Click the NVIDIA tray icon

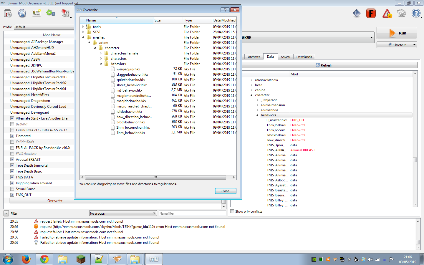click(314, 259)
